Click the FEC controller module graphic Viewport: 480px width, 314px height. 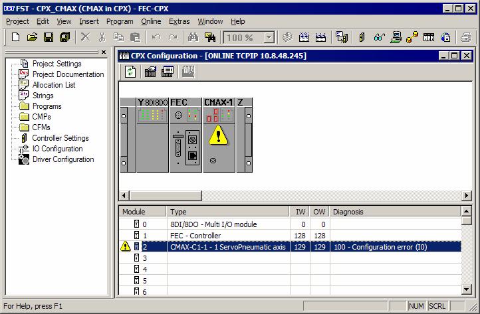pyautogui.click(x=185, y=135)
